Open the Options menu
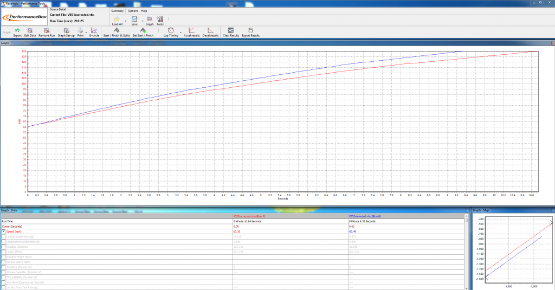Viewport: 555px width, 290px height. point(133,11)
